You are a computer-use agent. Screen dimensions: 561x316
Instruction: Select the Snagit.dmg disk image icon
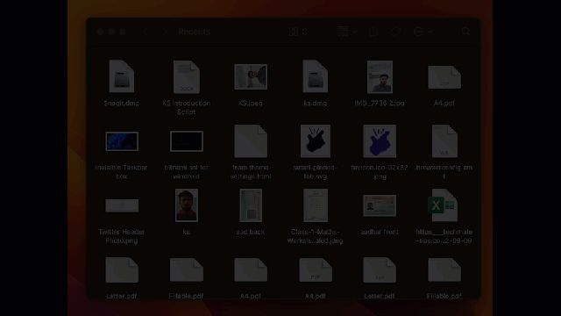122,76
